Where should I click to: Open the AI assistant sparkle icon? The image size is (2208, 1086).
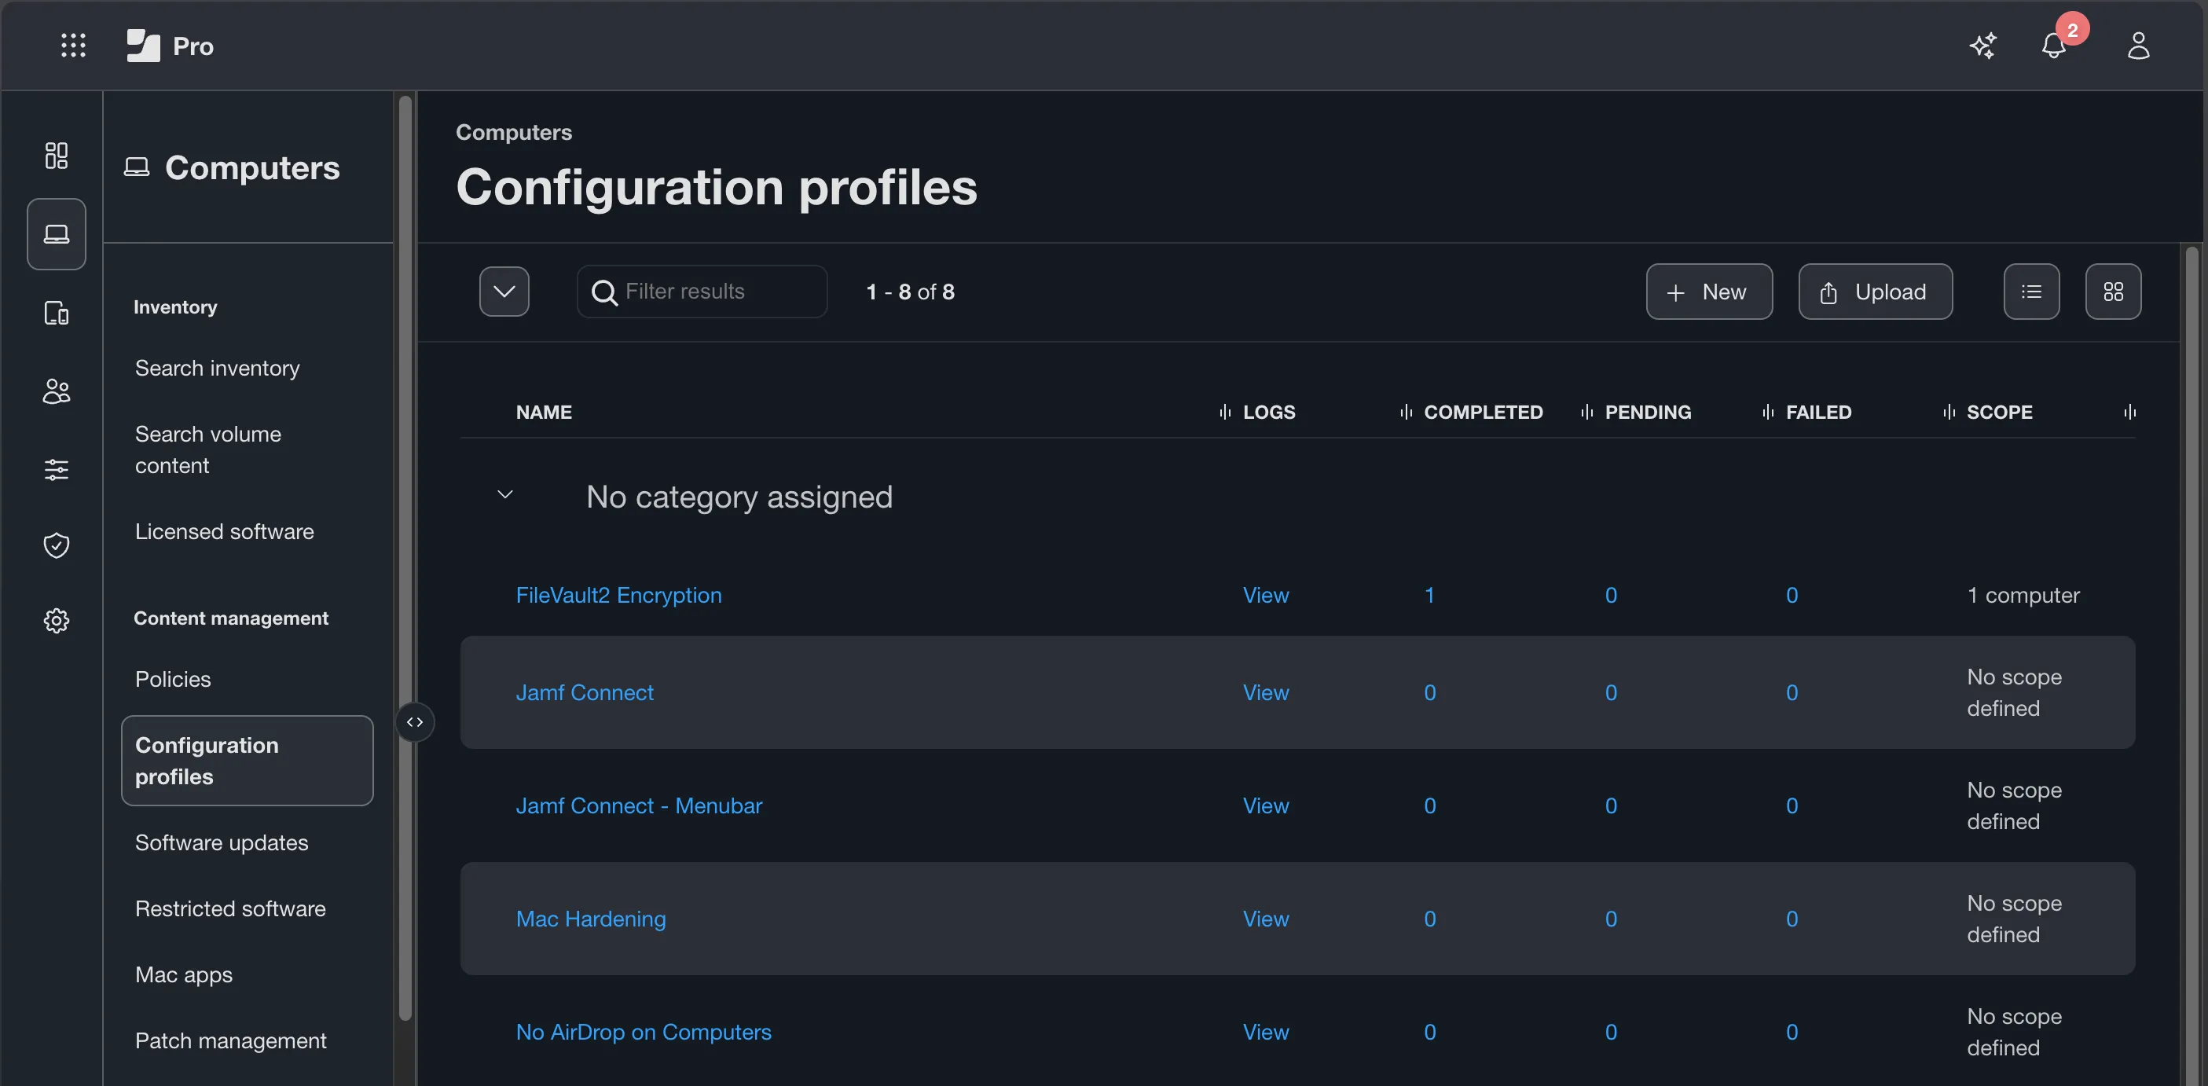tap(1982, 46)
